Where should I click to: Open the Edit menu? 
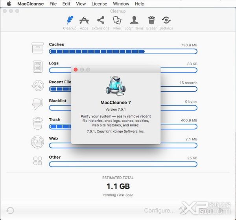tap(66, 4)
